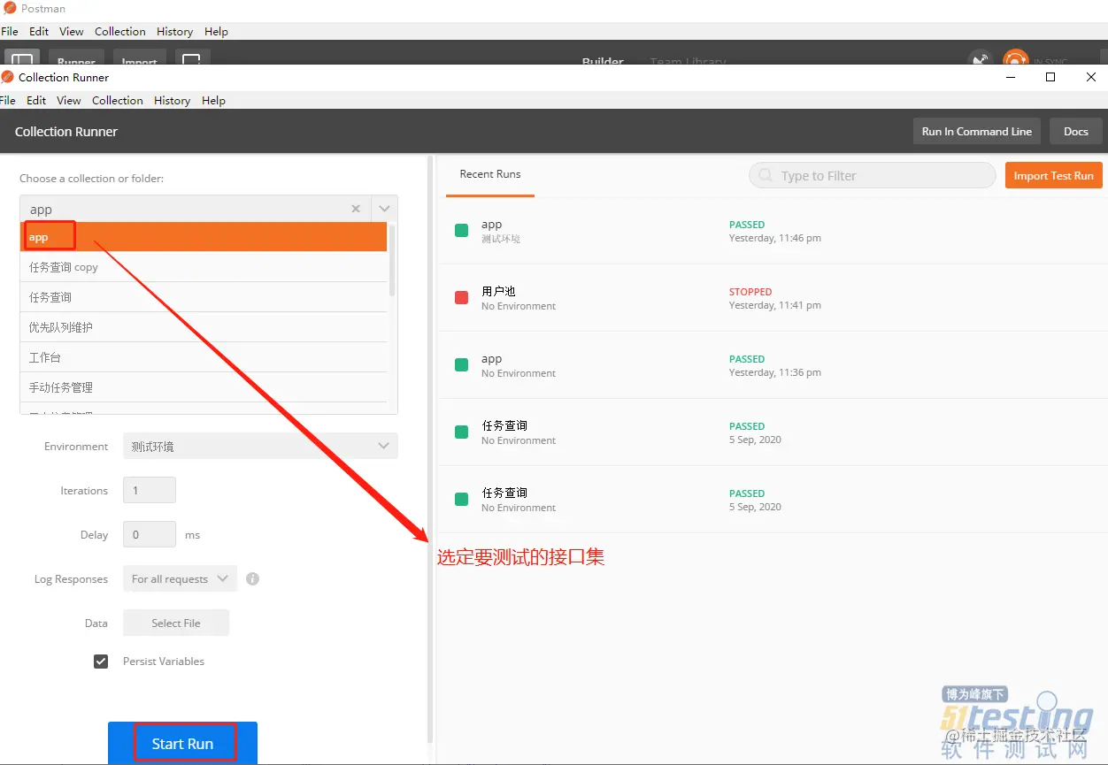Open View menu in Collection Runner window
Screen dimensions: 1108x765
[69, 100]
